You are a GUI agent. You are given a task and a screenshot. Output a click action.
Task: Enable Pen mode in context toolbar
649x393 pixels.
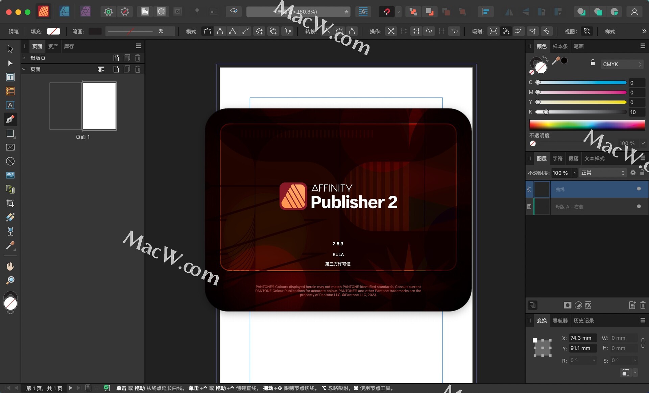[207, 31]
